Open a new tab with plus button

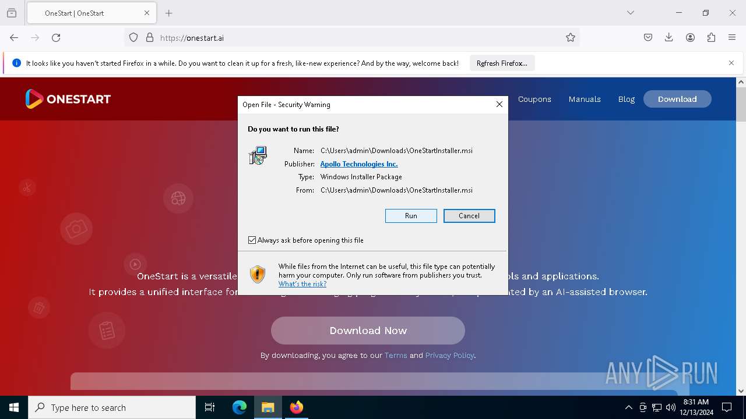tap(169, 13)
